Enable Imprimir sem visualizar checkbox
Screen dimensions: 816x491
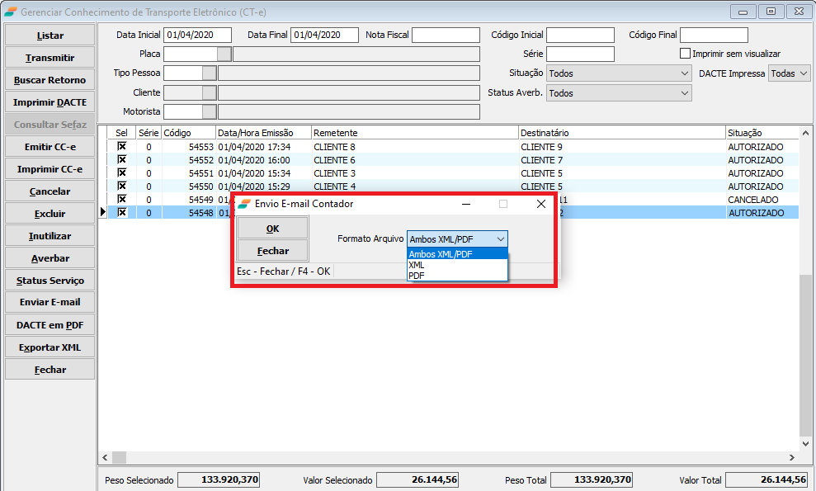tap(685, 54)
